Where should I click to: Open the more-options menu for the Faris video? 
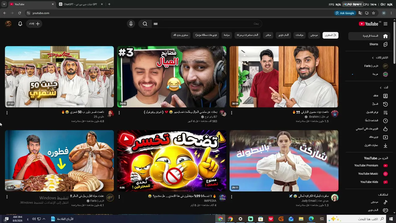pos(7,197)
